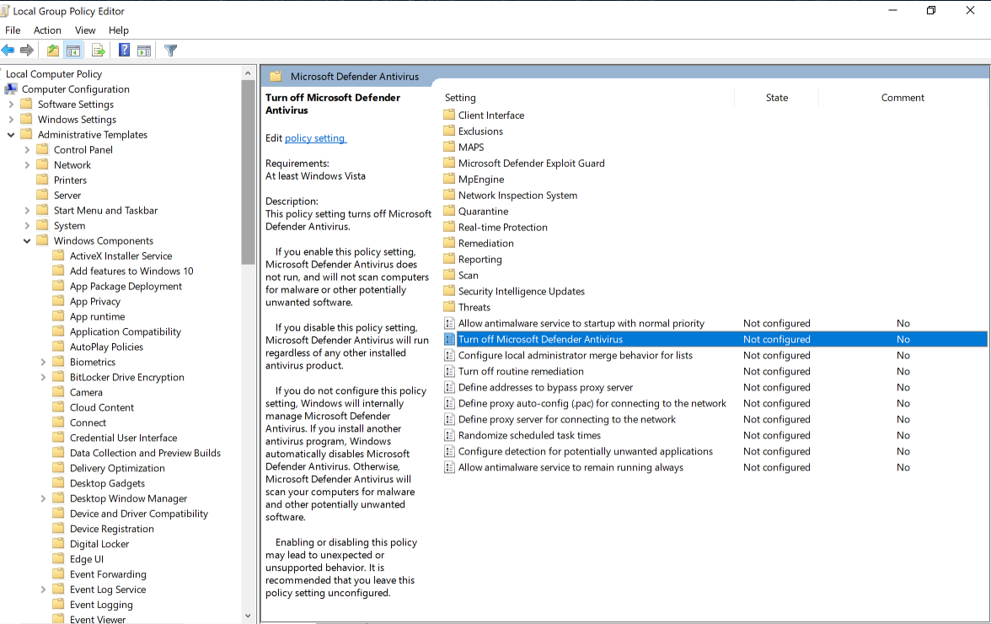Viewport: 991px width, 624px height.
Task: Collapse the Administrative Templates node
Action: coord(11,135)
